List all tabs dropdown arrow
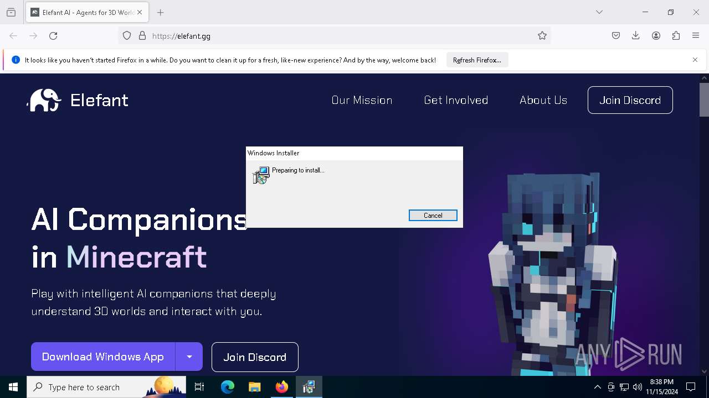This screenshot has height=398, width=709. click(599, 12)
